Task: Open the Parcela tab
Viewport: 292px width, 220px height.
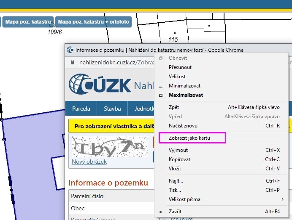Action: coord(81,109)
